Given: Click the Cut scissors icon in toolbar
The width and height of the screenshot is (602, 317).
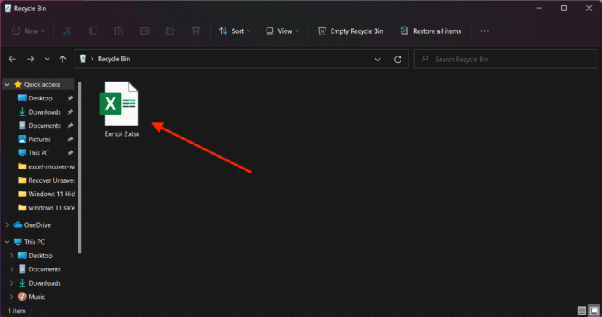Looking at the screenshot, I should point(67,31).
